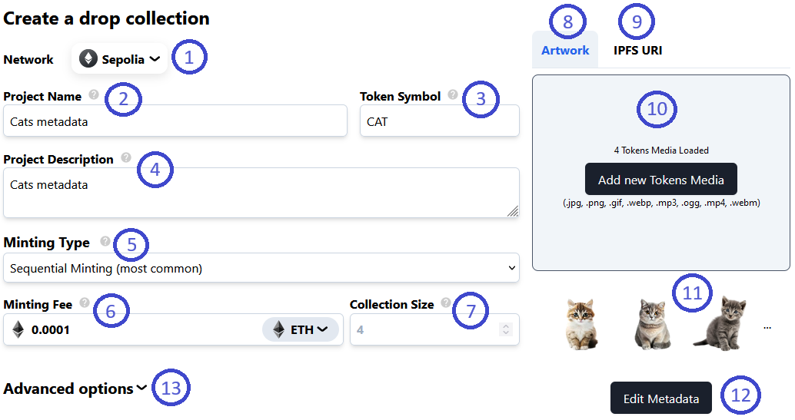The width and height of the screenshot is (795, 420).
Task: Click the Ethereum icon in Minting Fee field
Action: (18, 329)
